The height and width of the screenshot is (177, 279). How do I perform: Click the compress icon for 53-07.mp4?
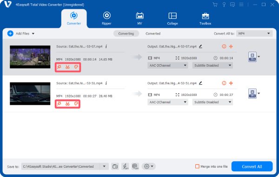click(x=231, y=47)
